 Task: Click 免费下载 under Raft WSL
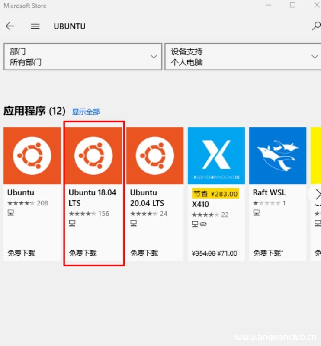coord(268,253)
